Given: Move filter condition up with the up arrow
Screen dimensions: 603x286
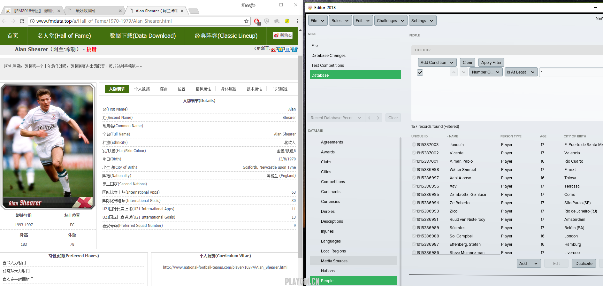Looking at the screenshot, I should 454,72.
